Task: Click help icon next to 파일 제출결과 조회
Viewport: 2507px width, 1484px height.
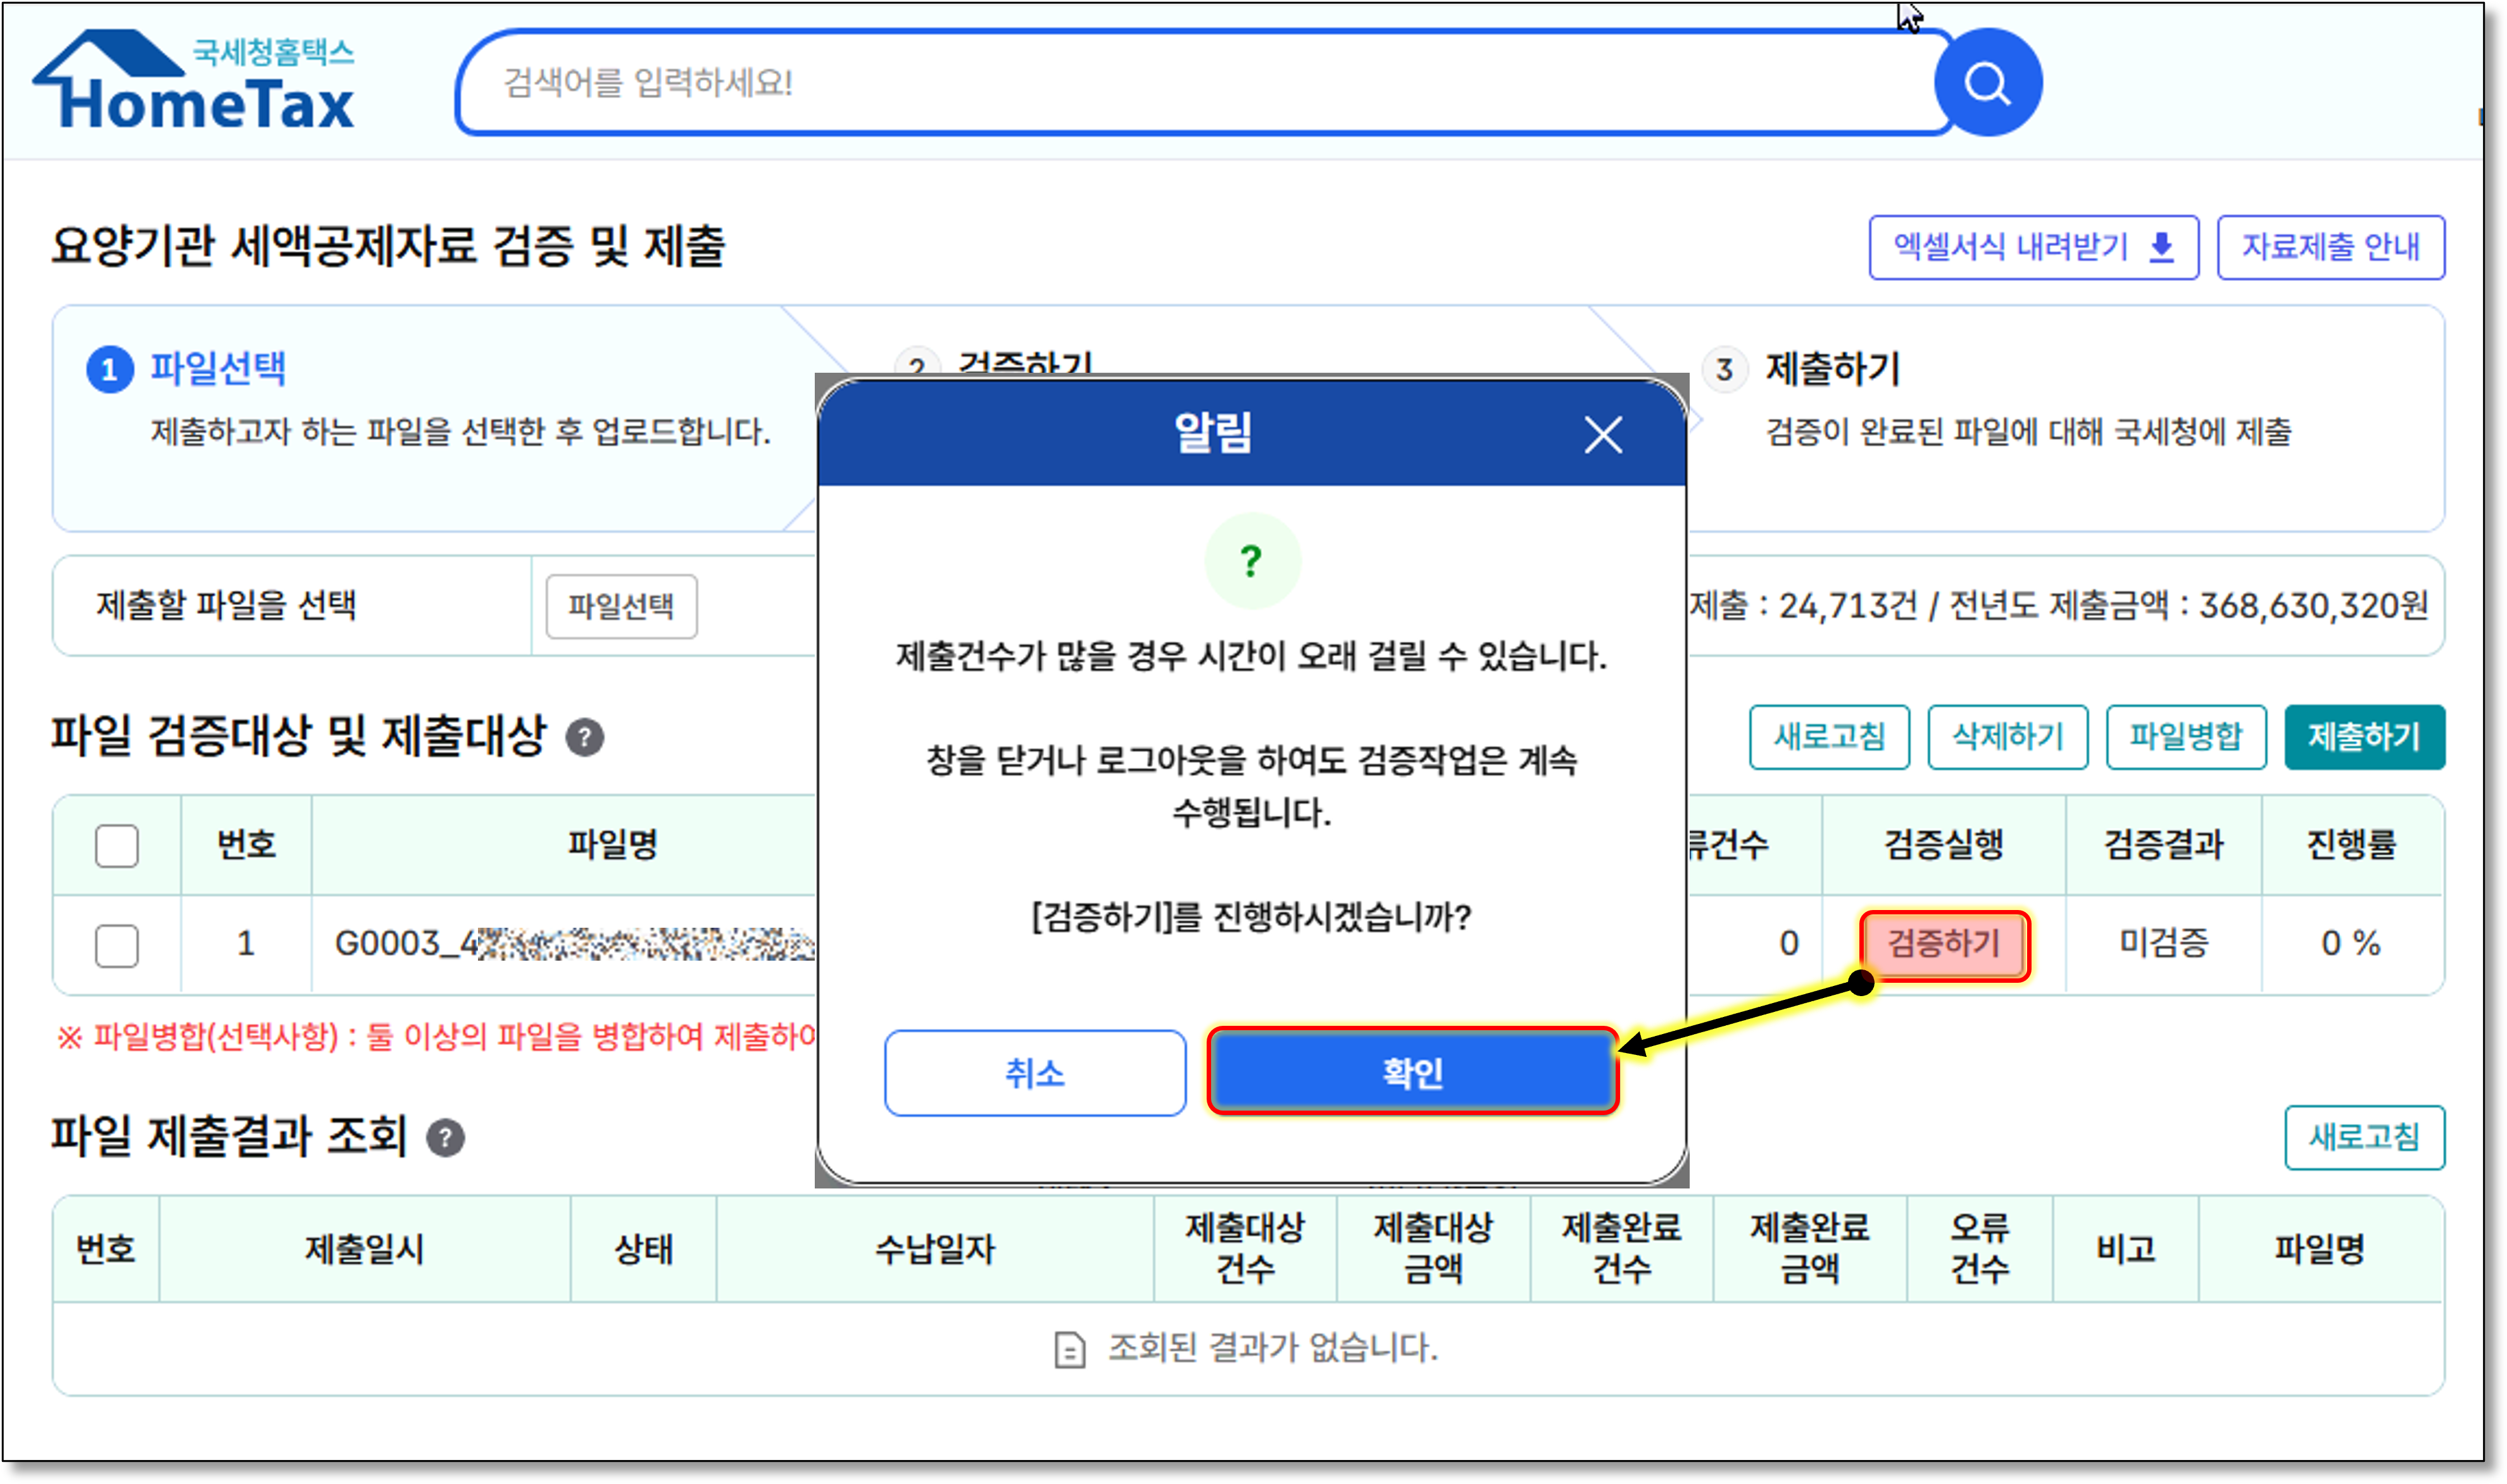Action: pos(445,1138)
